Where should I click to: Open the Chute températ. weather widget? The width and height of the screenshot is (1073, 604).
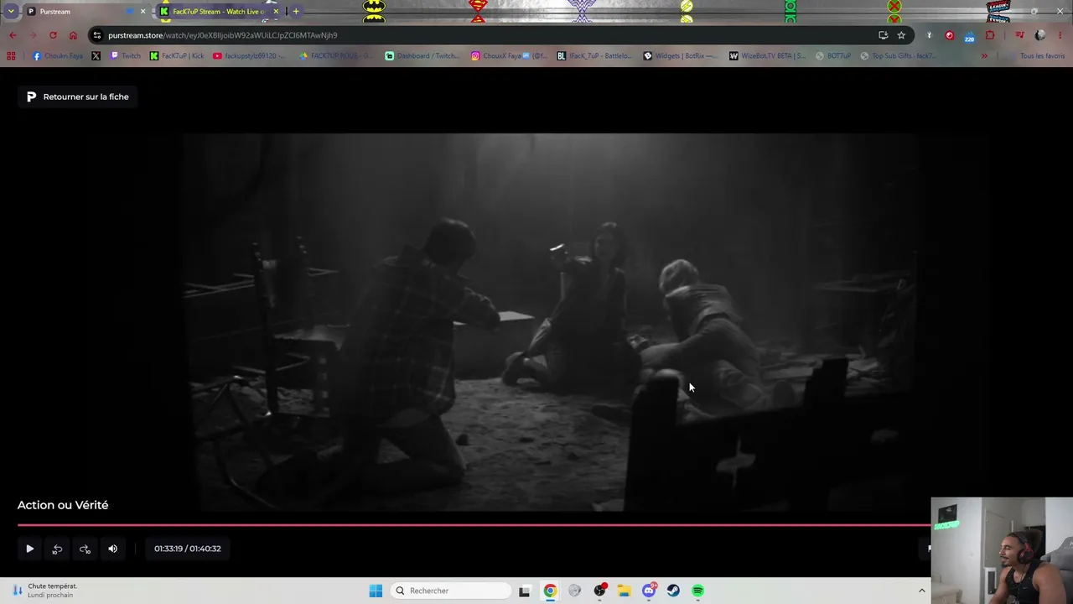tap(44, 591)
